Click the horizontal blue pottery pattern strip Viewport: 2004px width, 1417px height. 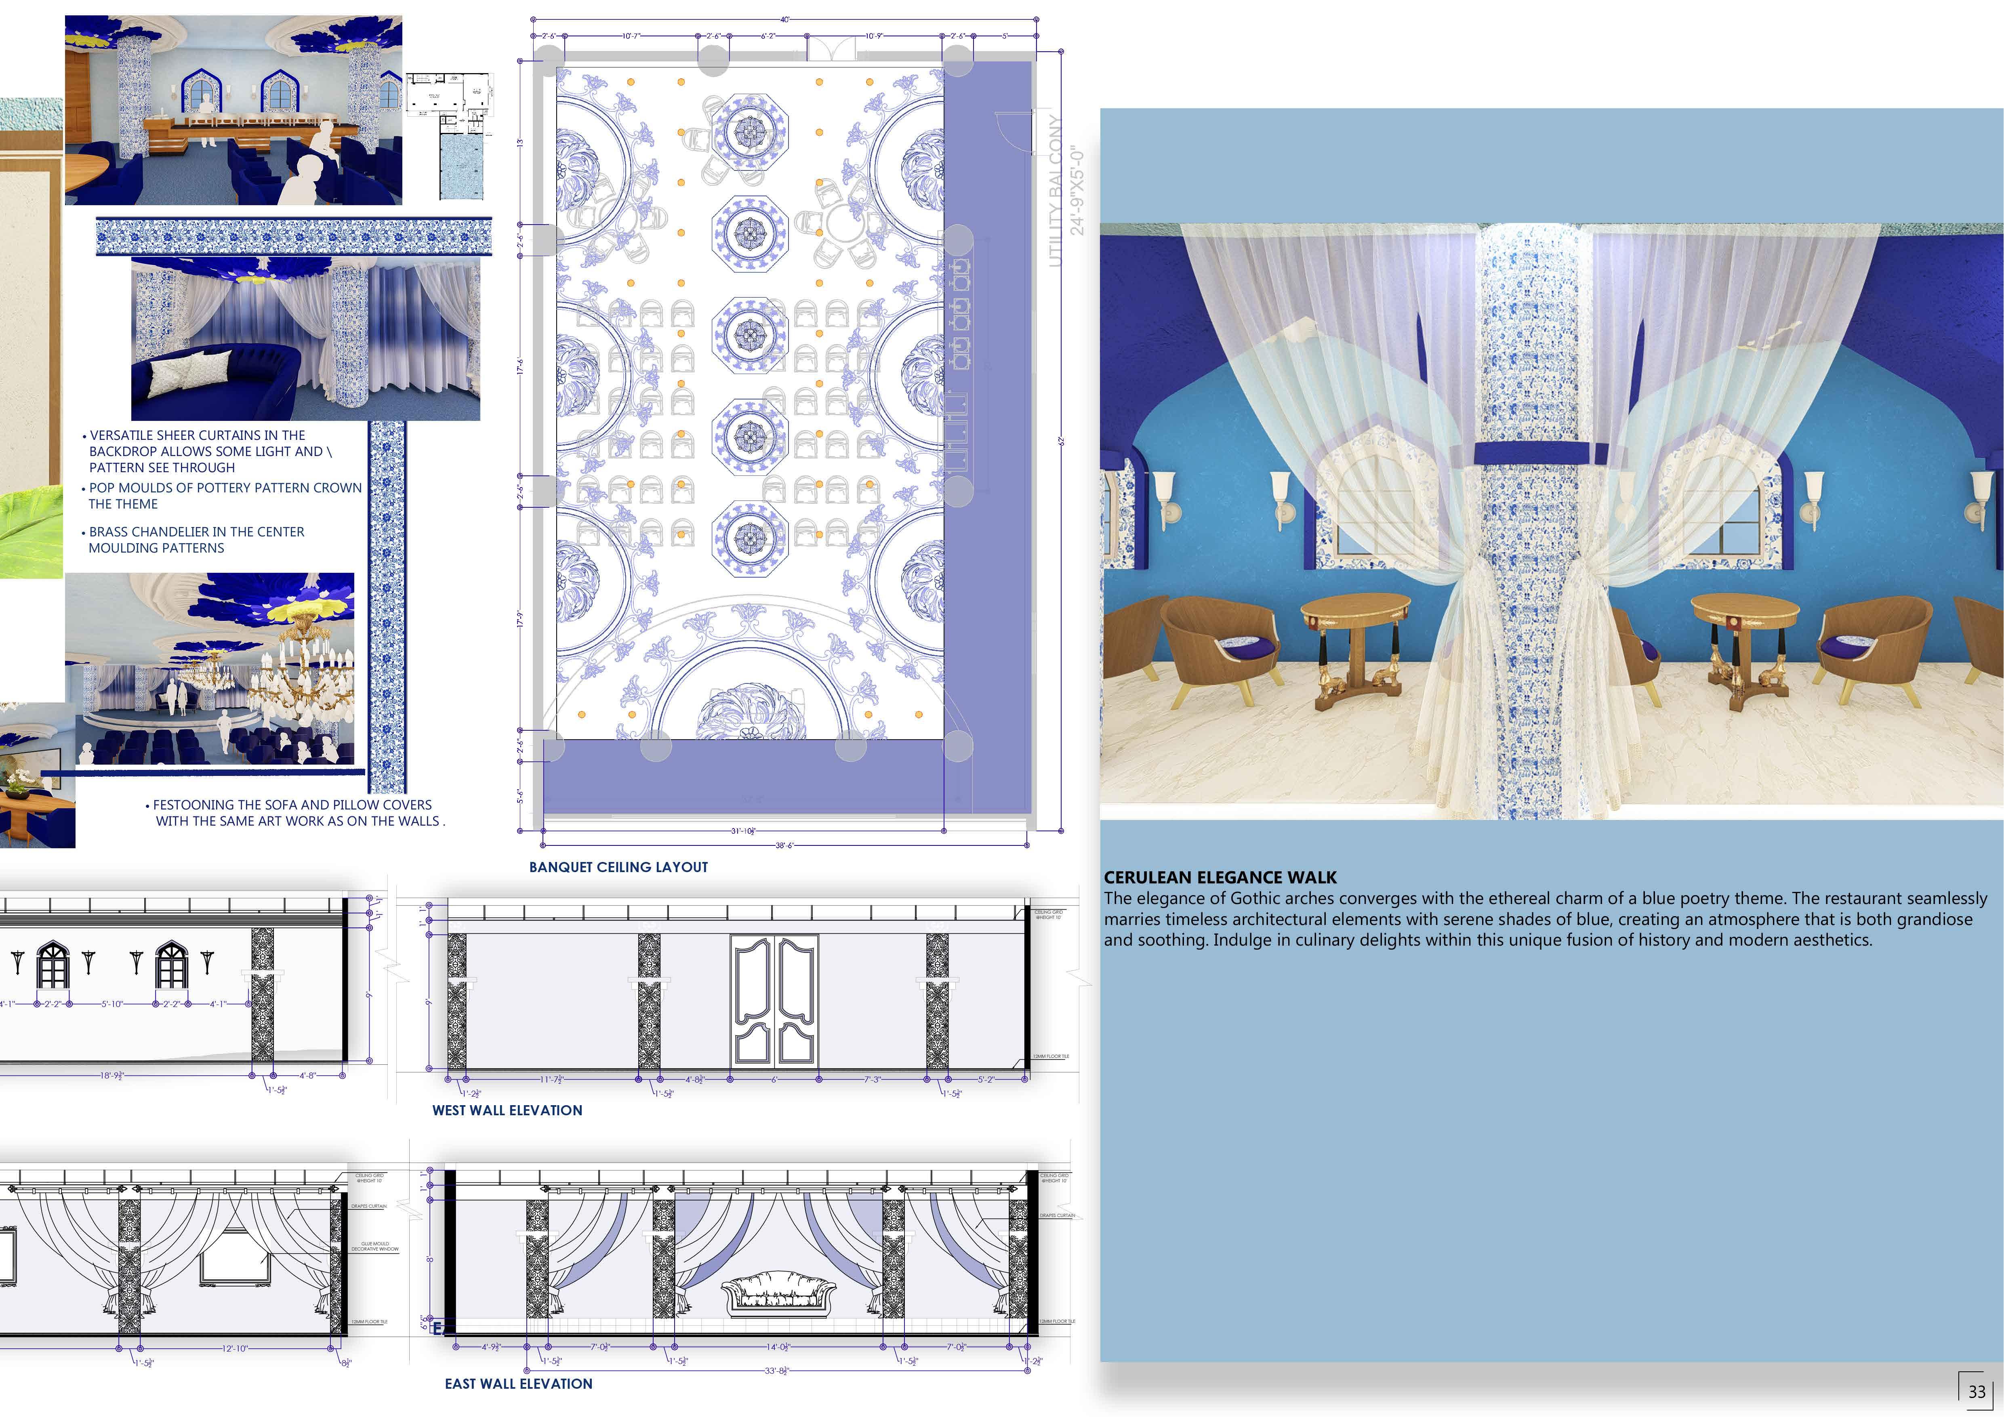[293, 236]
